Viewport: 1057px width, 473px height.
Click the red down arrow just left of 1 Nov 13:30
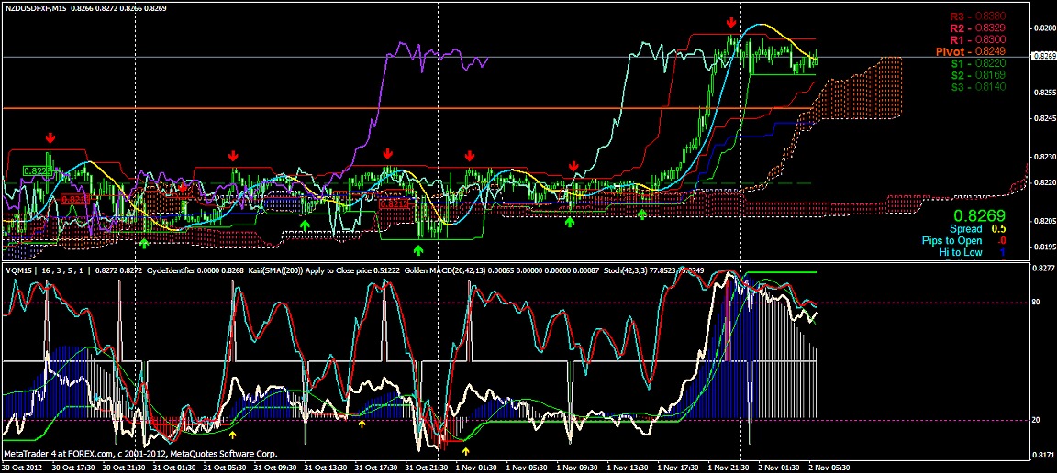(574, 166)
